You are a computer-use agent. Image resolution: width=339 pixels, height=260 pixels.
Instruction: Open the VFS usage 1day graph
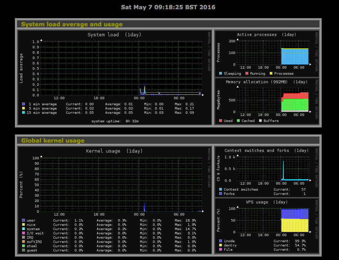[267, 225]
